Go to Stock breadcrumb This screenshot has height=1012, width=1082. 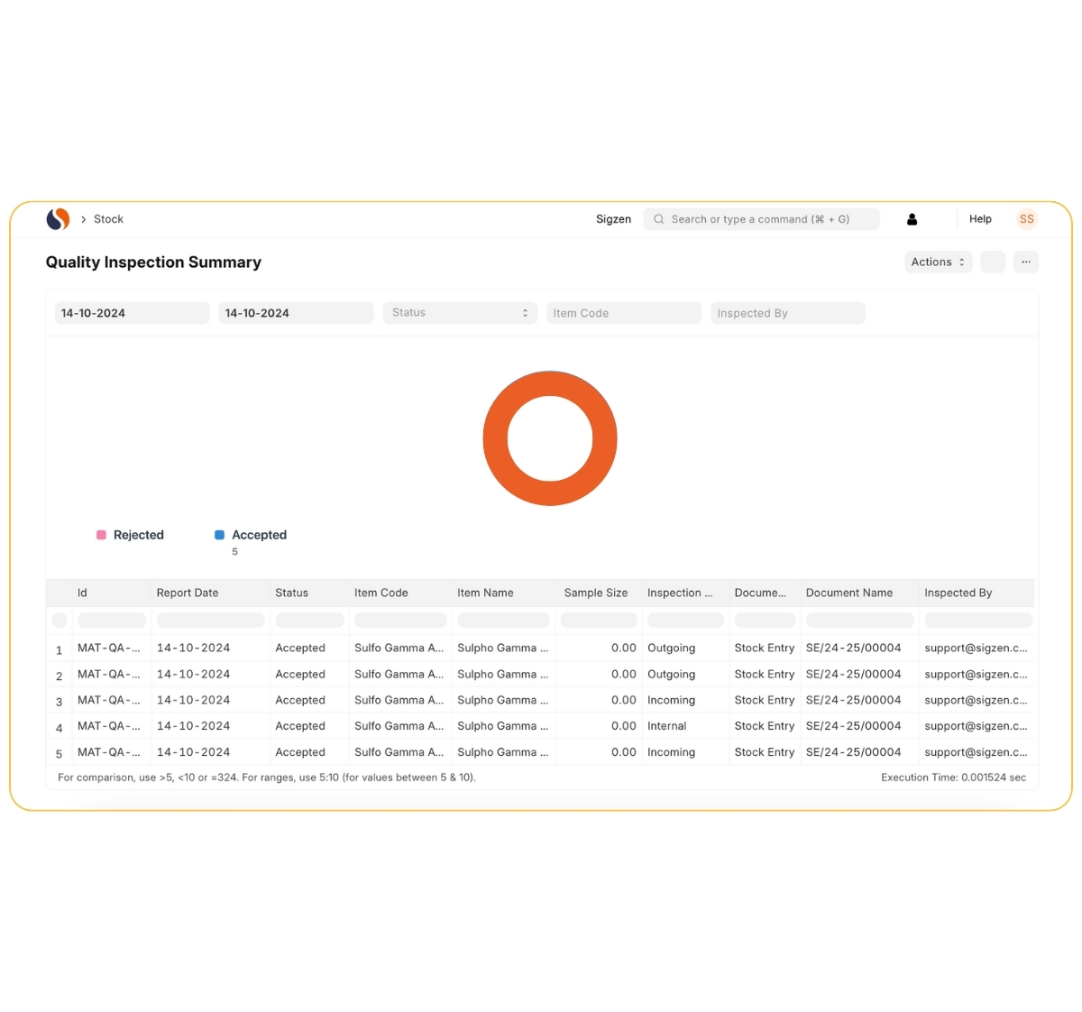108,219
